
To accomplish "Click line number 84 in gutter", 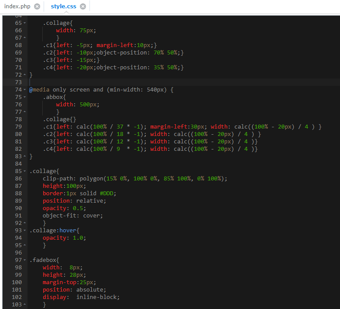I will [x=18, y=164].
